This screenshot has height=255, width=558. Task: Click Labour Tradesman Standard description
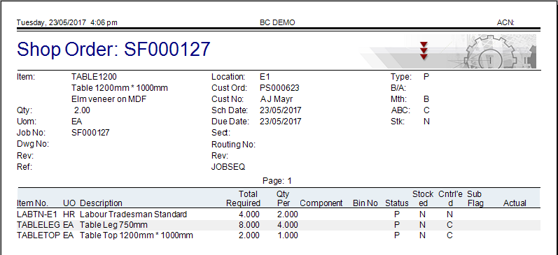(x=134, y=214)
